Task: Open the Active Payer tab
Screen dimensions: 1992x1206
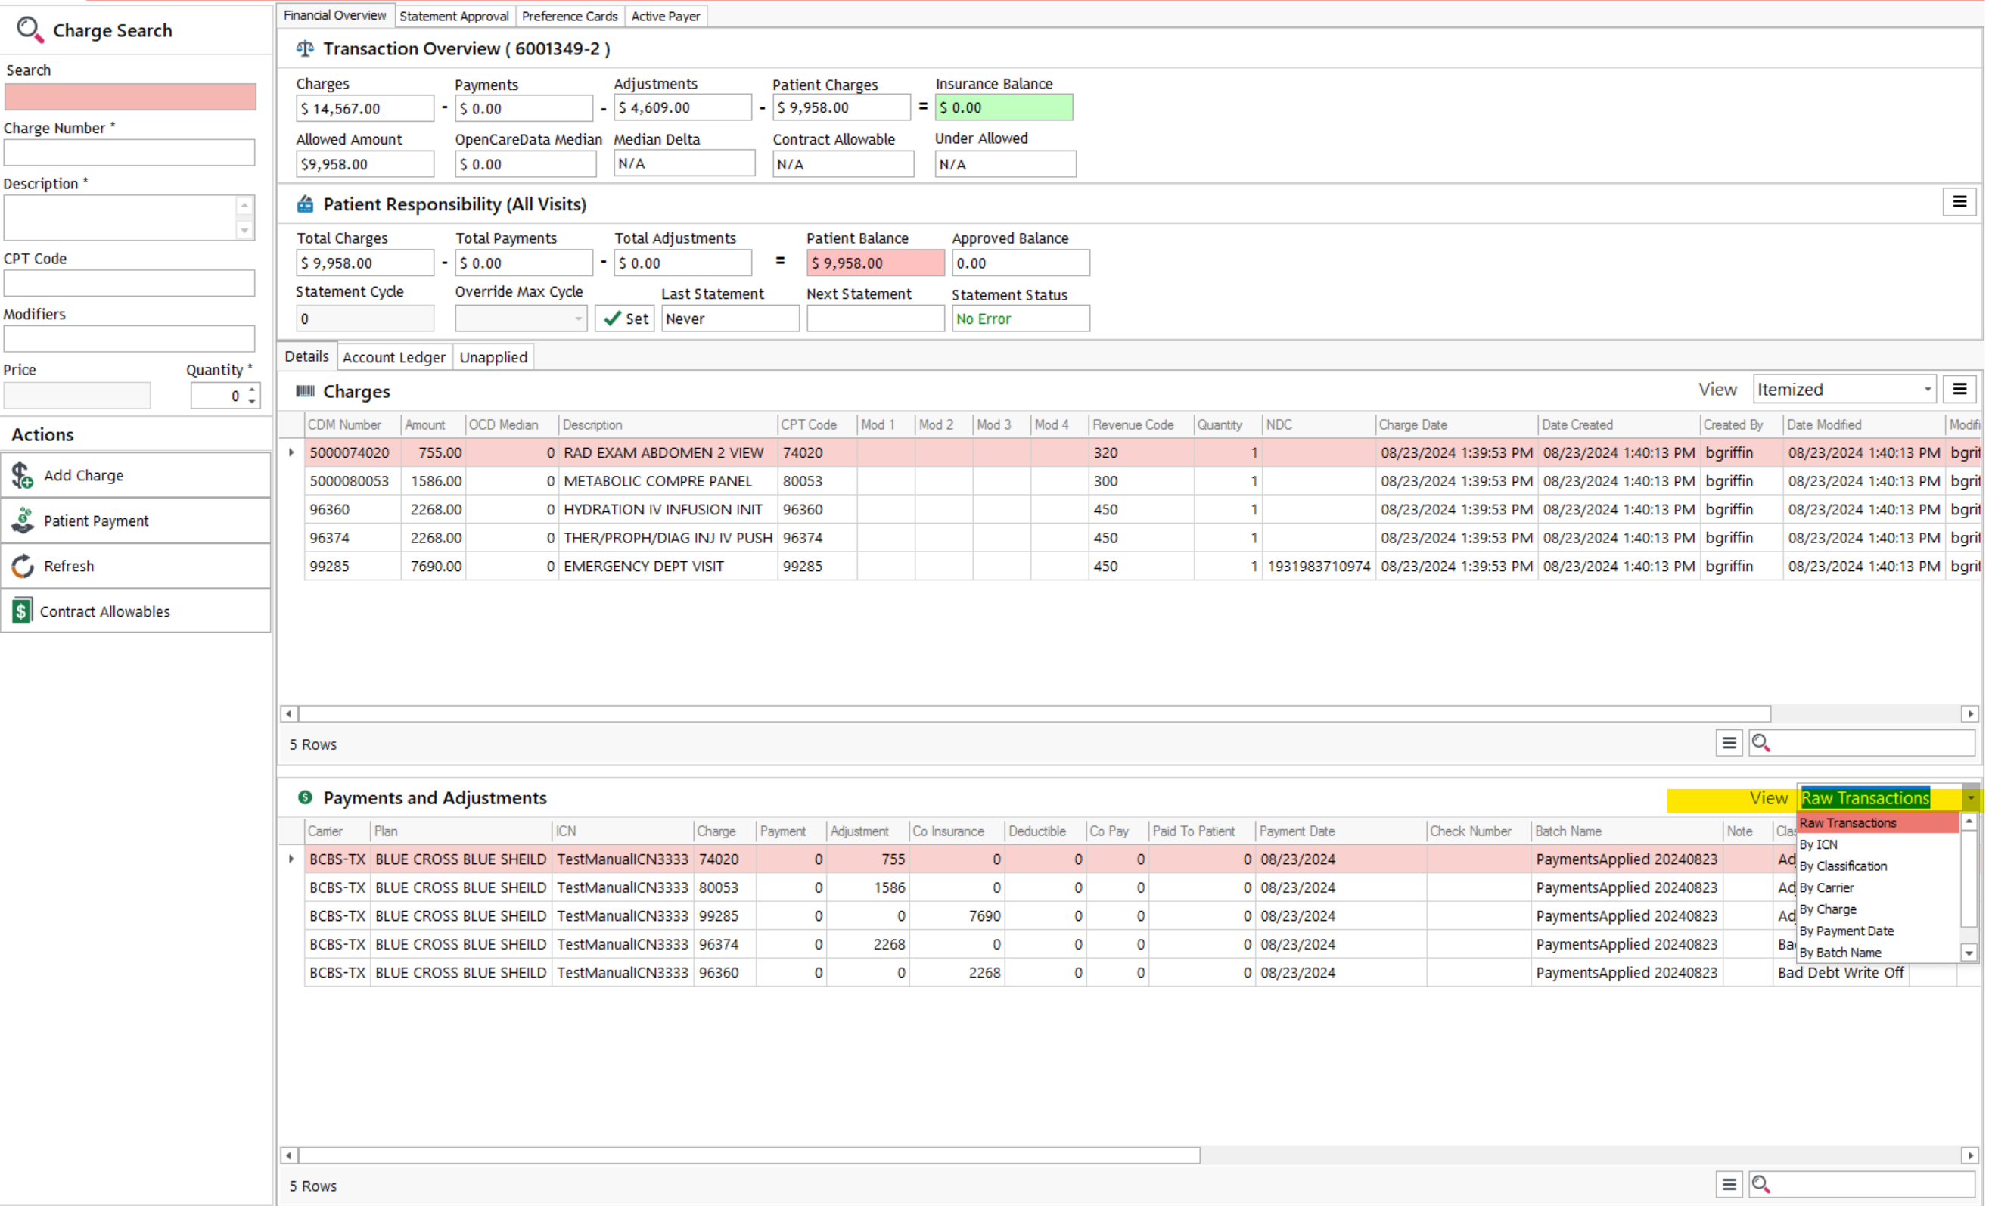Action: click(668, 16)
